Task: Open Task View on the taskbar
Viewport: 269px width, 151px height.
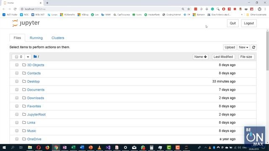Action: click(21, 147)
